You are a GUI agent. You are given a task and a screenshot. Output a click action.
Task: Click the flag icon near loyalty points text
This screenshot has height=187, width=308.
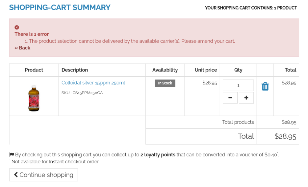pos(12,155)
